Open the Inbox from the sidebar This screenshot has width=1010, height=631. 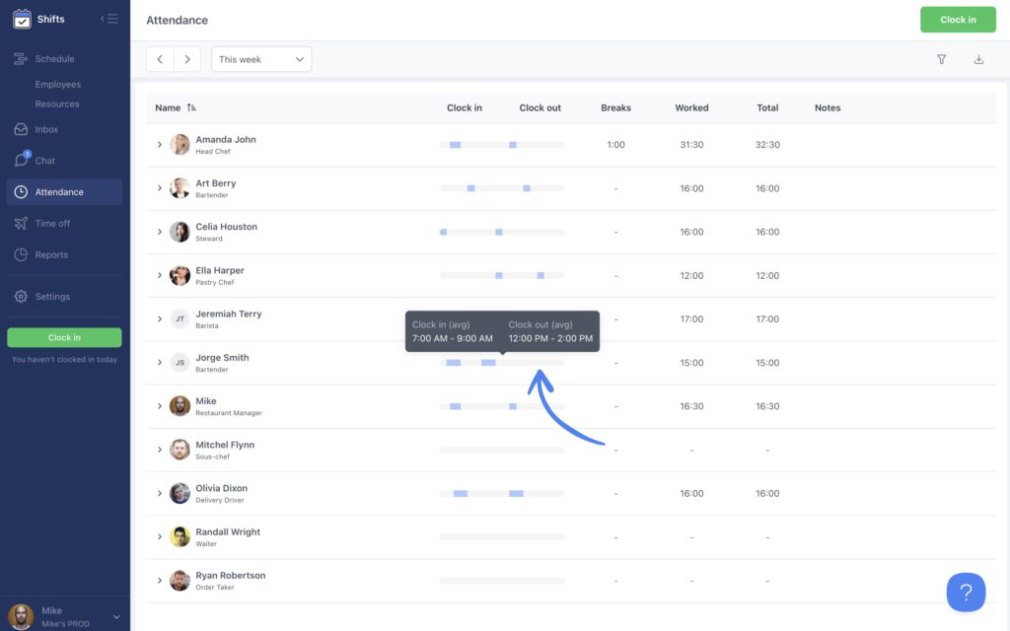[46, 128]
